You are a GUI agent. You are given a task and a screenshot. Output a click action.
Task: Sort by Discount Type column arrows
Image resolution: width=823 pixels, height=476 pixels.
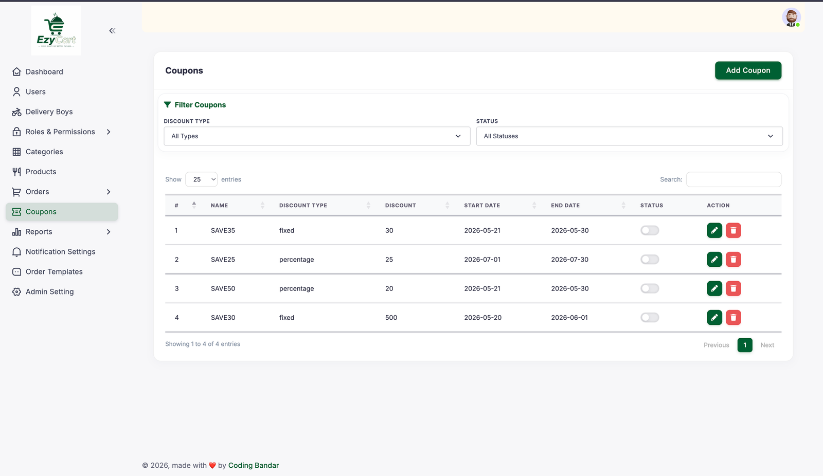[x=368, y=205]
